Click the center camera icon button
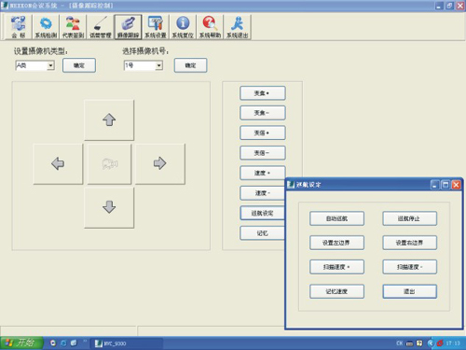Screen dimensions: 466x350 tap(109, 163)
